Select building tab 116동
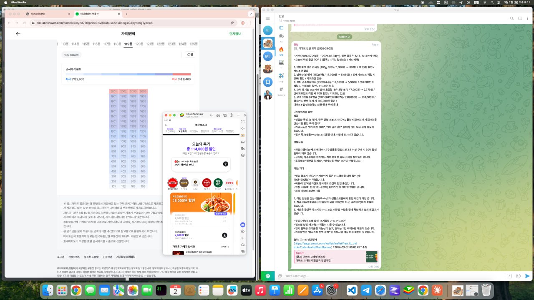534x300 pixels. (x=96, y=44)
